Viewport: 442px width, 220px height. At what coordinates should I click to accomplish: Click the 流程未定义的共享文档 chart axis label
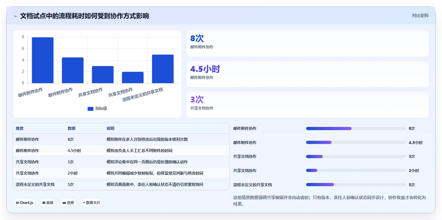(143, 94)
